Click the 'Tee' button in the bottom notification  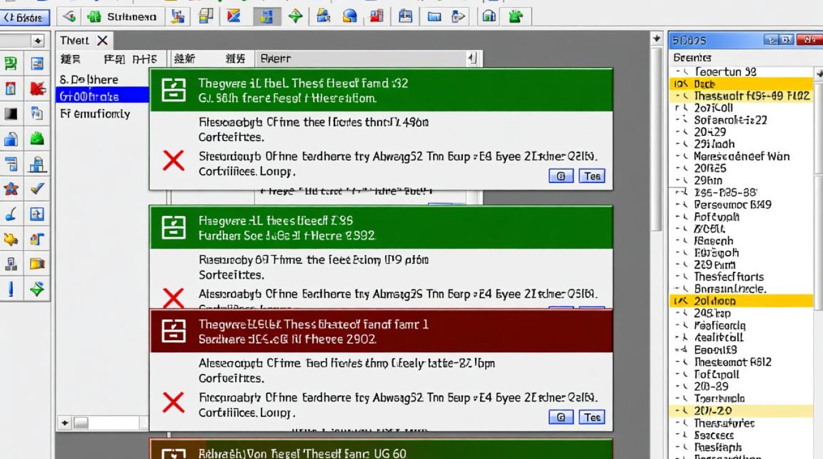592,417
